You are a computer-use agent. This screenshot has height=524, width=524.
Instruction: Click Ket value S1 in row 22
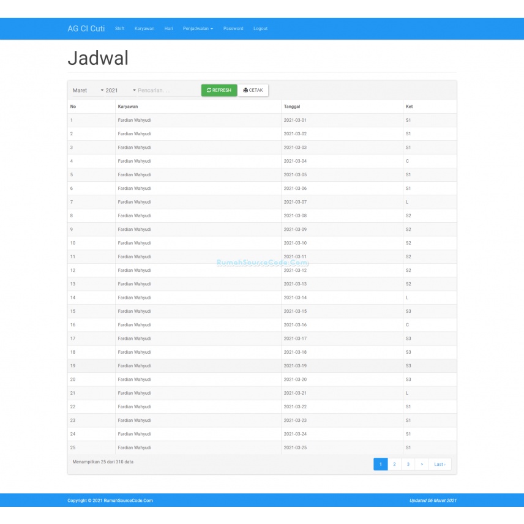tap(408, 407)
